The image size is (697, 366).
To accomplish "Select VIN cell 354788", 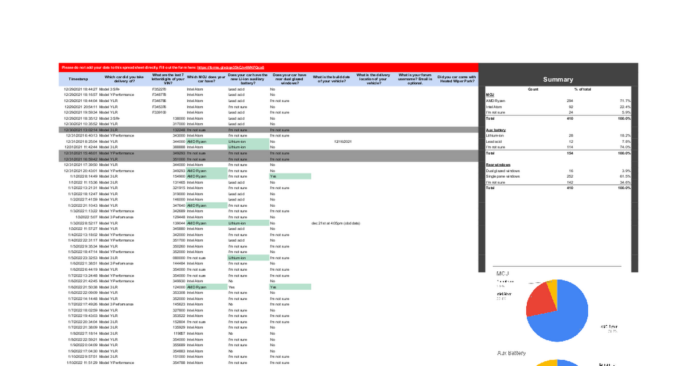I will 178,363.
